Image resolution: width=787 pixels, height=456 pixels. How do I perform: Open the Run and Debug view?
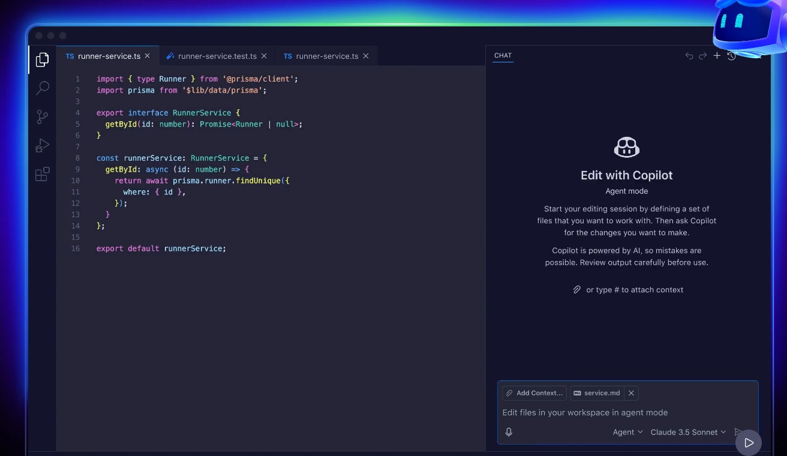tap(42, 146)
